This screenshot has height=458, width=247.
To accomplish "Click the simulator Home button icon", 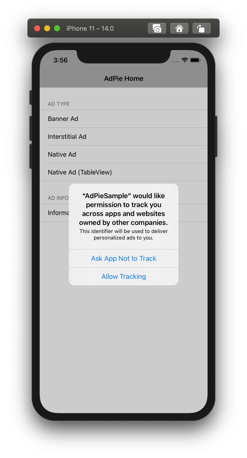I will coord(179,28).
